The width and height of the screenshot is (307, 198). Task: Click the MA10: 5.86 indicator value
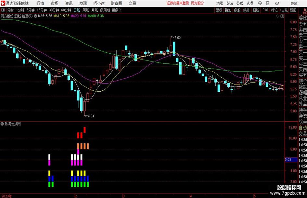(61, 16)
